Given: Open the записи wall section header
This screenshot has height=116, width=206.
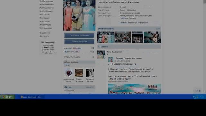Looking at the screenshot, I should point(129,47).
